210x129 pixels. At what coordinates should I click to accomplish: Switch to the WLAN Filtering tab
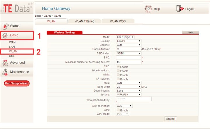coord(84,21)
